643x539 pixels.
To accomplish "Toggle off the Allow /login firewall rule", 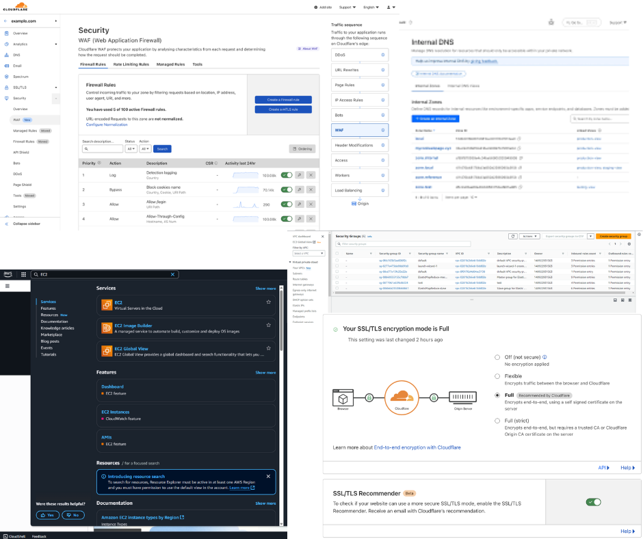I will pos(286,205).
